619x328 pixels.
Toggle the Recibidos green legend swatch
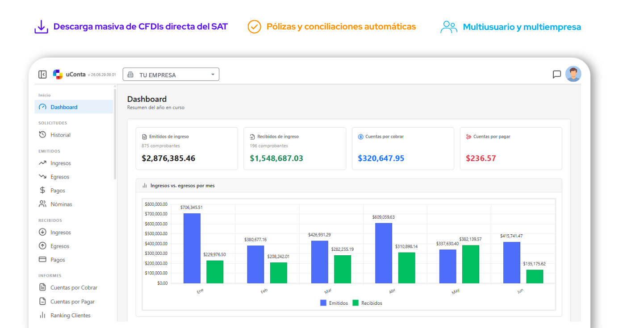click(356, 303)
